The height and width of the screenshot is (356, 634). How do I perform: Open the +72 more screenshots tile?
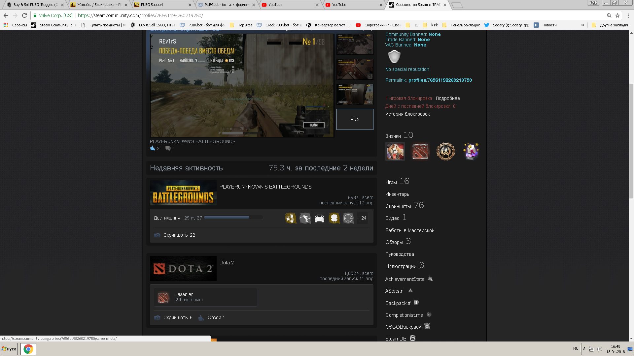point(355,119)
